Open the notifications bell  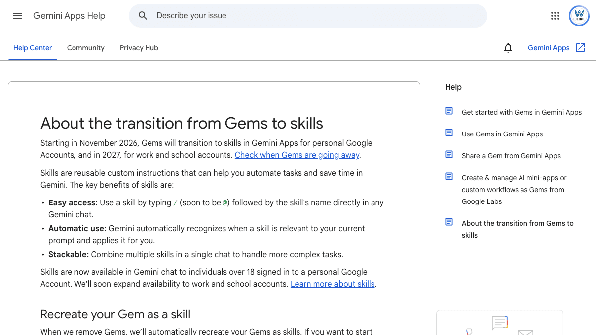coord(508,48)
